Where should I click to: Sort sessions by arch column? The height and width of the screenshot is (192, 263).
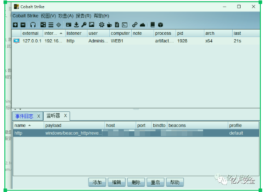[218, 33]
